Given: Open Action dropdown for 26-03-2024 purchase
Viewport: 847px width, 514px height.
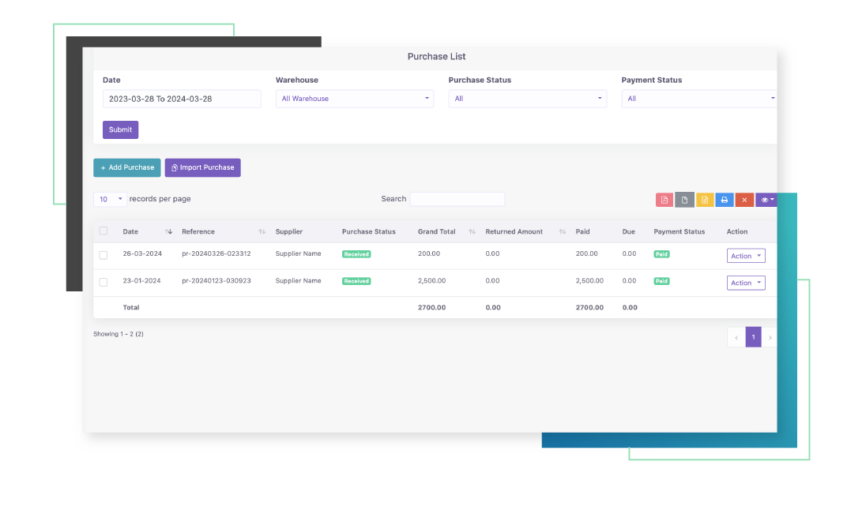Looking at the screenshot, I should click(746, 256).
